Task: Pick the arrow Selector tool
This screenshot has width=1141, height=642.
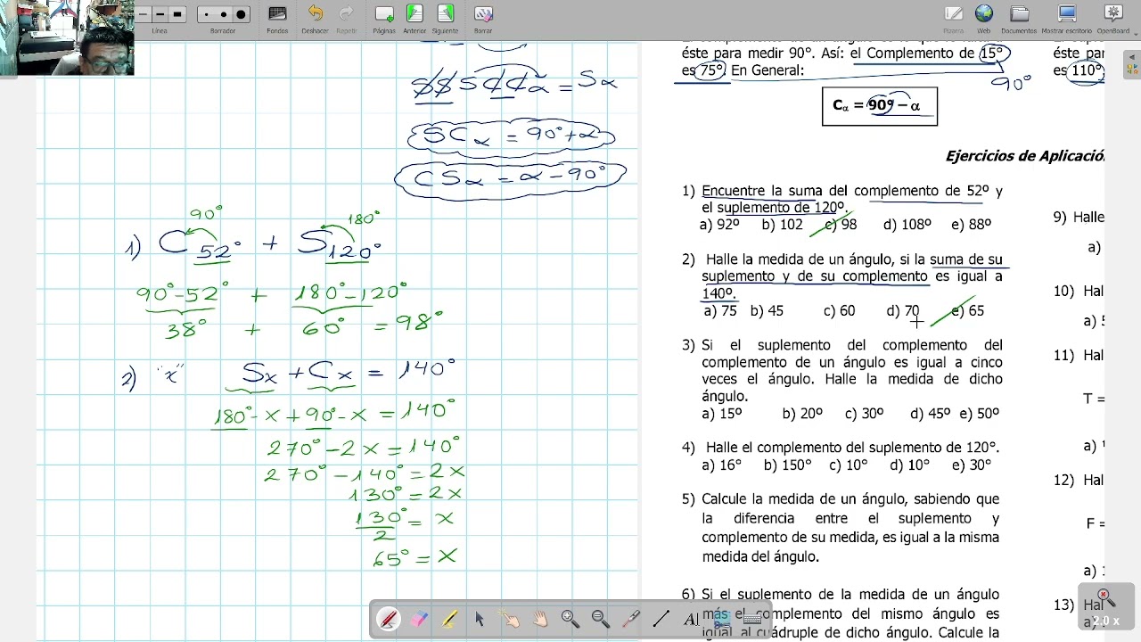Action: (480, 619)
